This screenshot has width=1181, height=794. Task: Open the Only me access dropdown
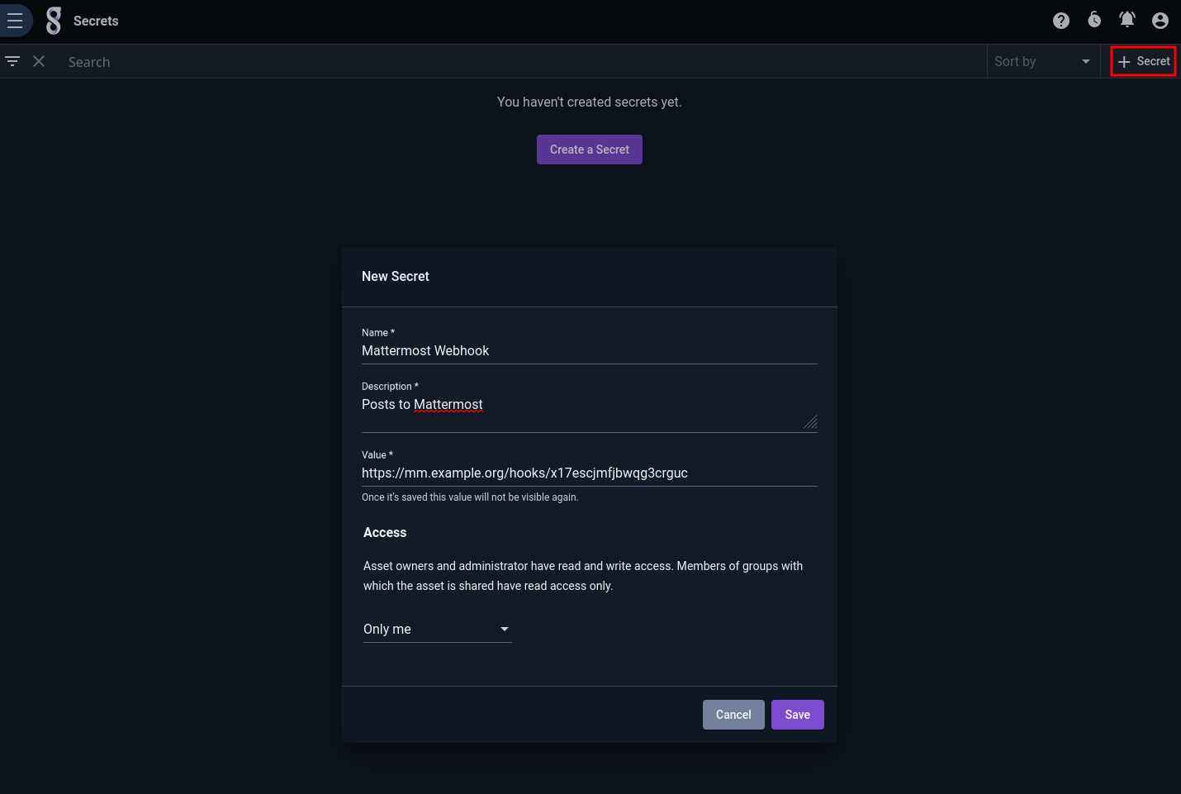438,630
